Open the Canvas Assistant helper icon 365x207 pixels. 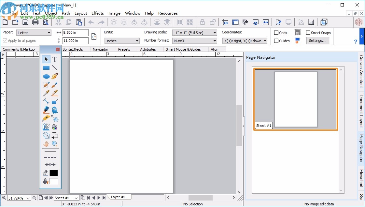coord(360,71)
